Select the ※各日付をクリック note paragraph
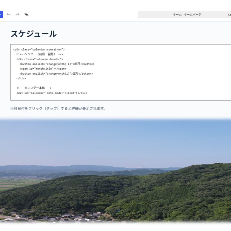The width and height of the screenshot is (231, 231). coord(58,108)
